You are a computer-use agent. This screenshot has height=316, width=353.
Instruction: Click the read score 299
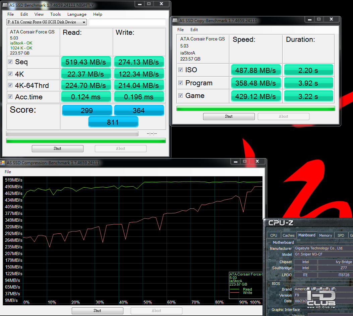[x=87, y=110]
